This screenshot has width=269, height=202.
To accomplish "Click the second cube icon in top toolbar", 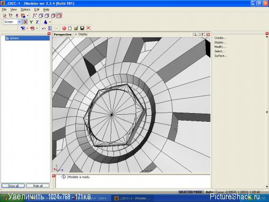I will (x=47, y=16).
